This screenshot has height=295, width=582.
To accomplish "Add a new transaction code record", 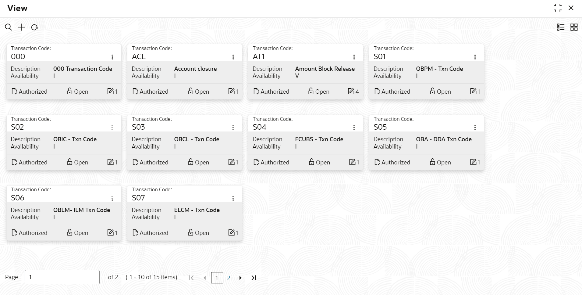I will [22, 27].
